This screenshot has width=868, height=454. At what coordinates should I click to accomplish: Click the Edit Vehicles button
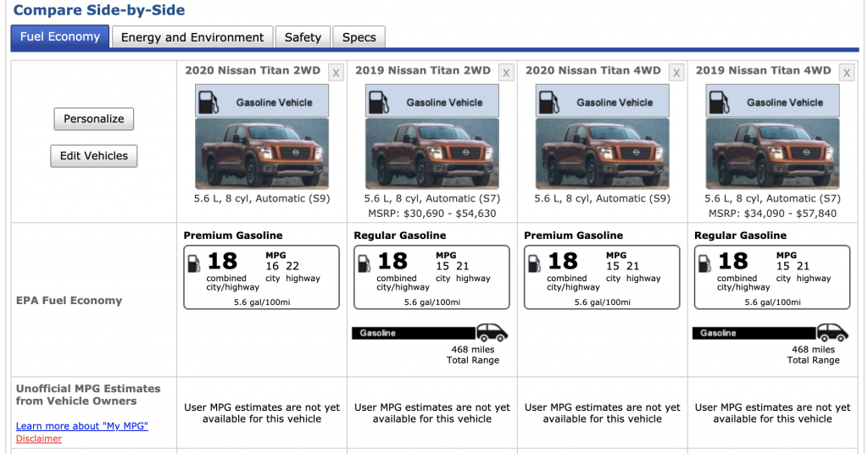(93, 156)
